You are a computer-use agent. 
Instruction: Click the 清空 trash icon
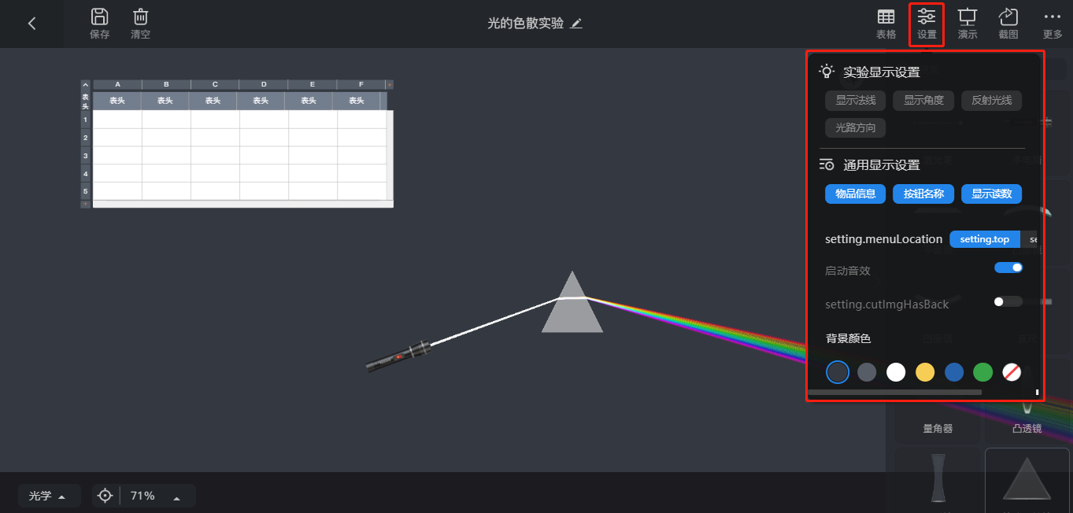coord(140,17)
